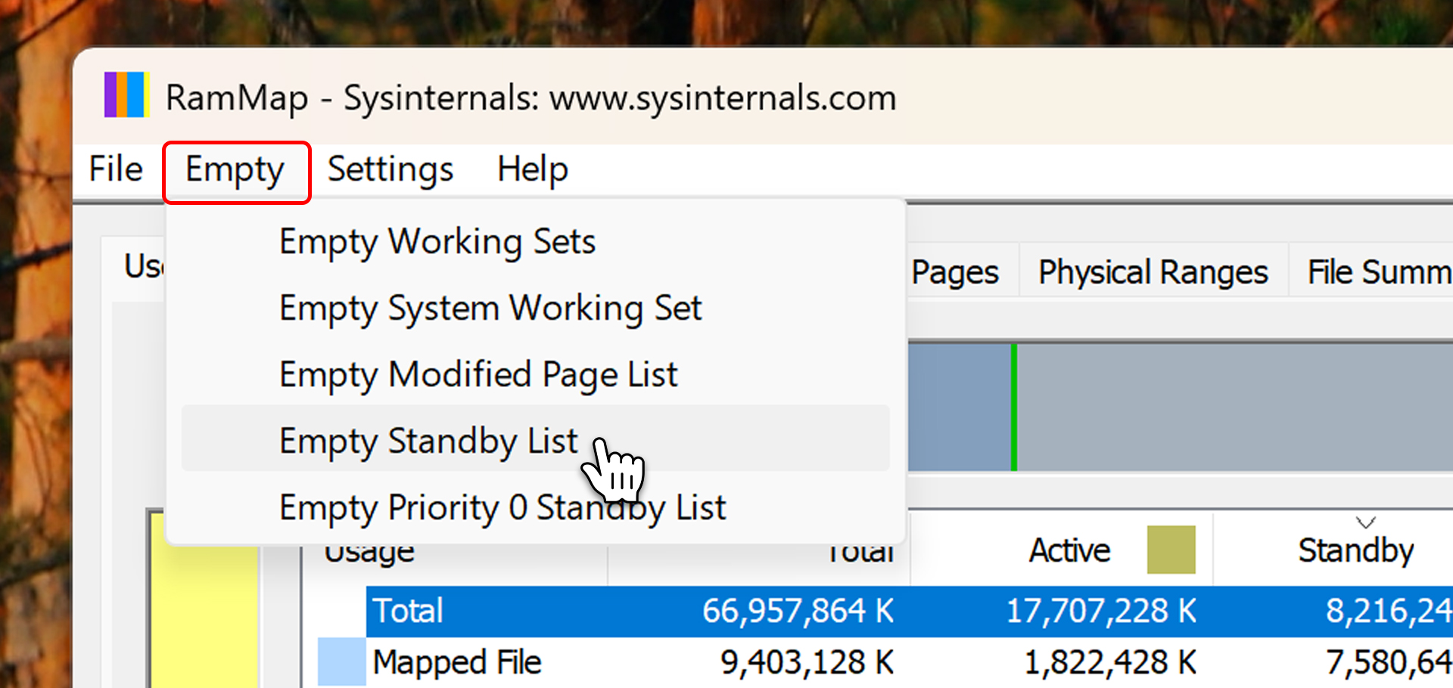Choose Empty Standby List
Image resolution: width=1453 pixels, height=688 pixels.
point(428,442)
